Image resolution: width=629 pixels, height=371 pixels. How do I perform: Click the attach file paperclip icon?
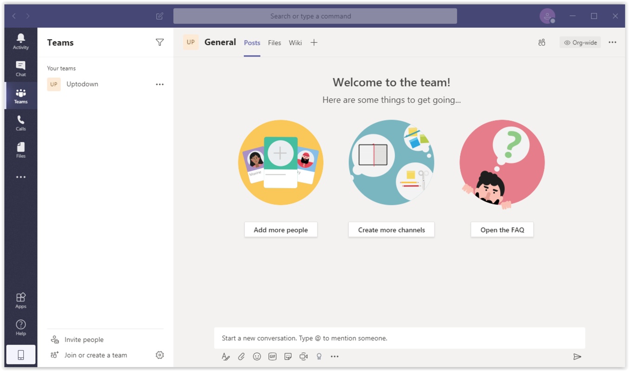[x=241, y=357]
